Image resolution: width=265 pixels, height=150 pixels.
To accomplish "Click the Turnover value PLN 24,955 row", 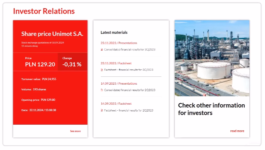I will click(x=39, y=79).
